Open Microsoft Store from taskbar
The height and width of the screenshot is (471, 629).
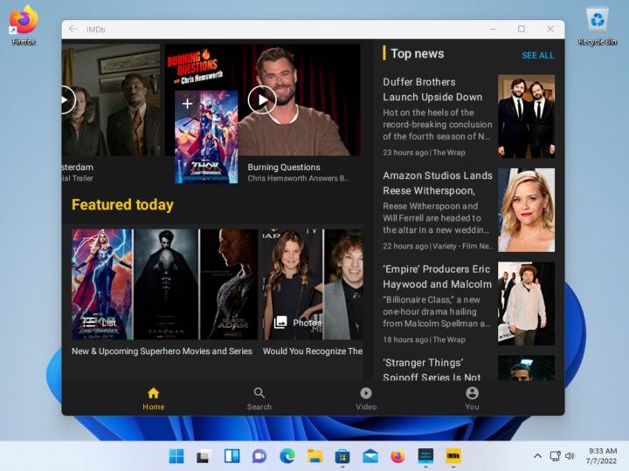click(342, 456)
